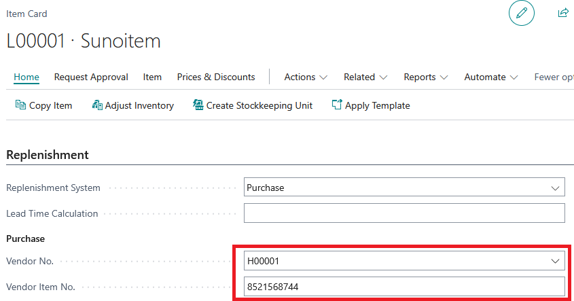Open the Prices & Discounts tab
This screenshot has width=574, height=301.
[x=216, y=77]
